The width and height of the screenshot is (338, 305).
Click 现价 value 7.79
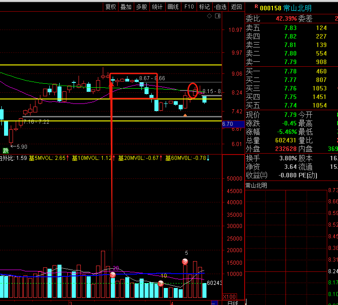point(290,115)
